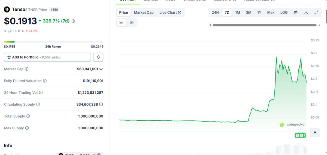Open info icon beside Circulating Supply label
This screenshot has width=327, height=155.
pos(38,104)
